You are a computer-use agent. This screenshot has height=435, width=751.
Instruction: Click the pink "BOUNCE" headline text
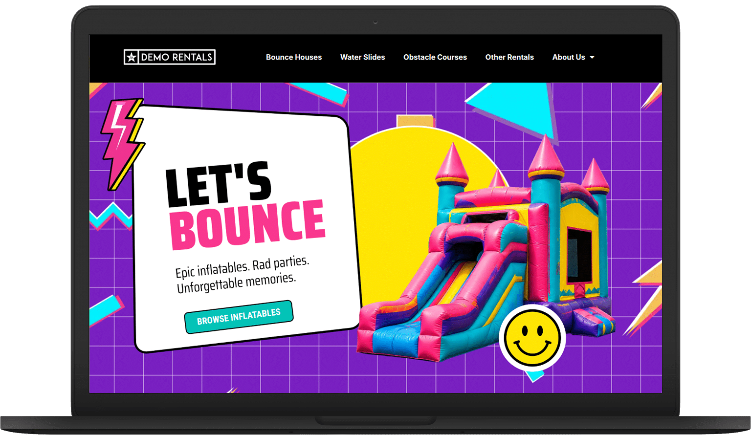[x=247, y=224]
